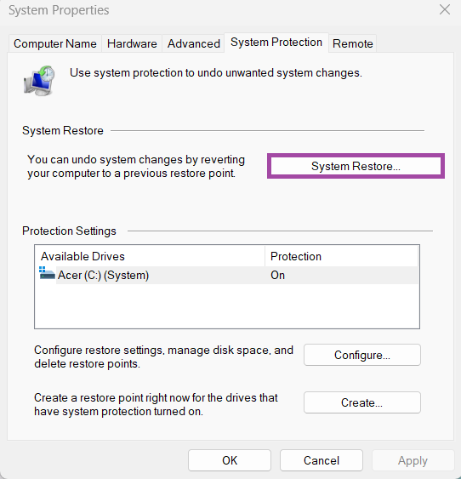The height and width of the screenshot is (479, 461).
Task: Click the Acer (C:) drive icon
Action: click(x=47, y=273)
